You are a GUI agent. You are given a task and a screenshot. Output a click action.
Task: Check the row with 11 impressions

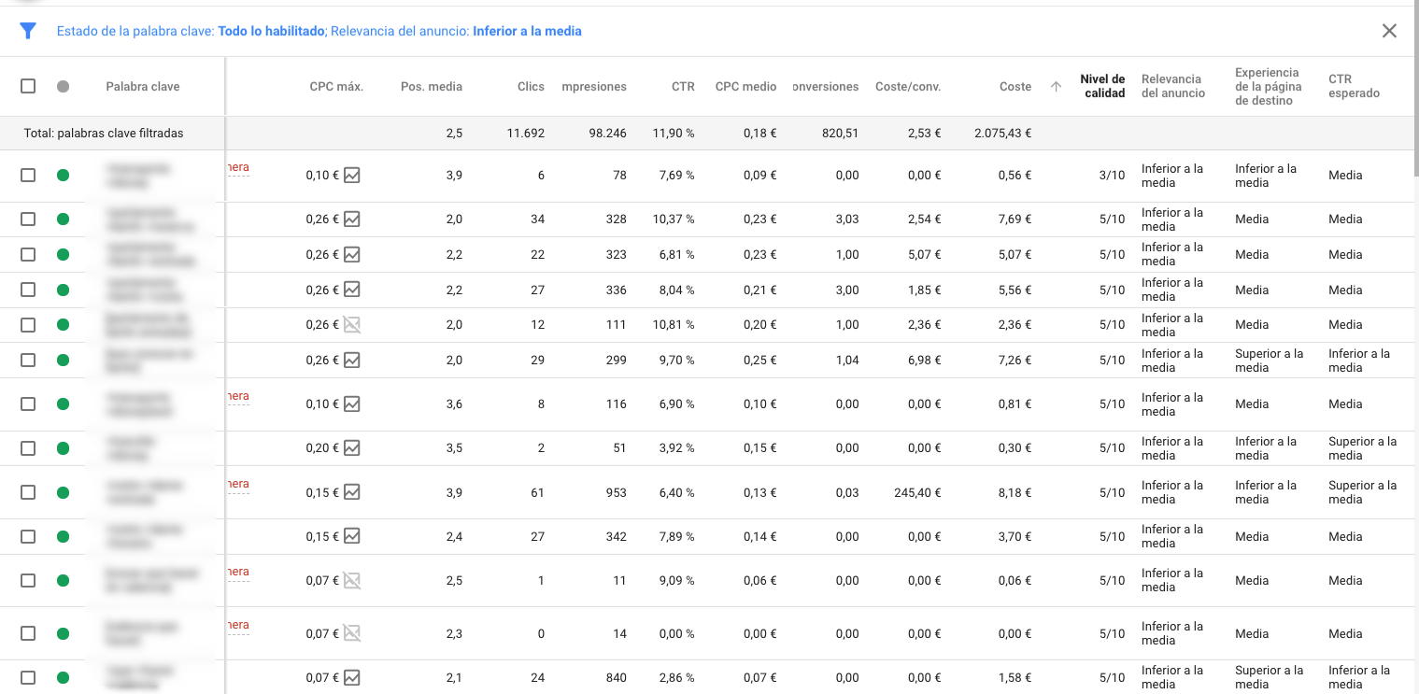point(28,580)
